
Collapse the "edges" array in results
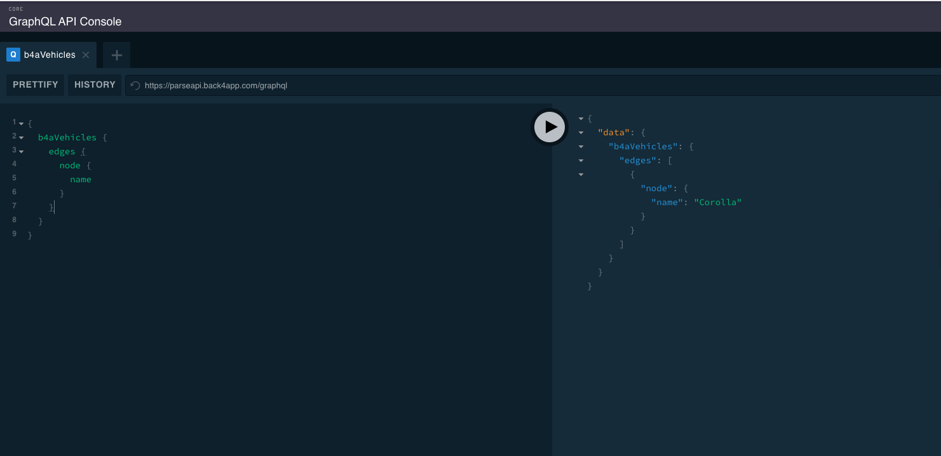tap(581, 161)
